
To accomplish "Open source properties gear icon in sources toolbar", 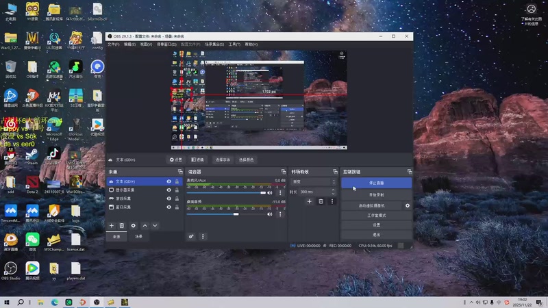I will pos(134,225).
